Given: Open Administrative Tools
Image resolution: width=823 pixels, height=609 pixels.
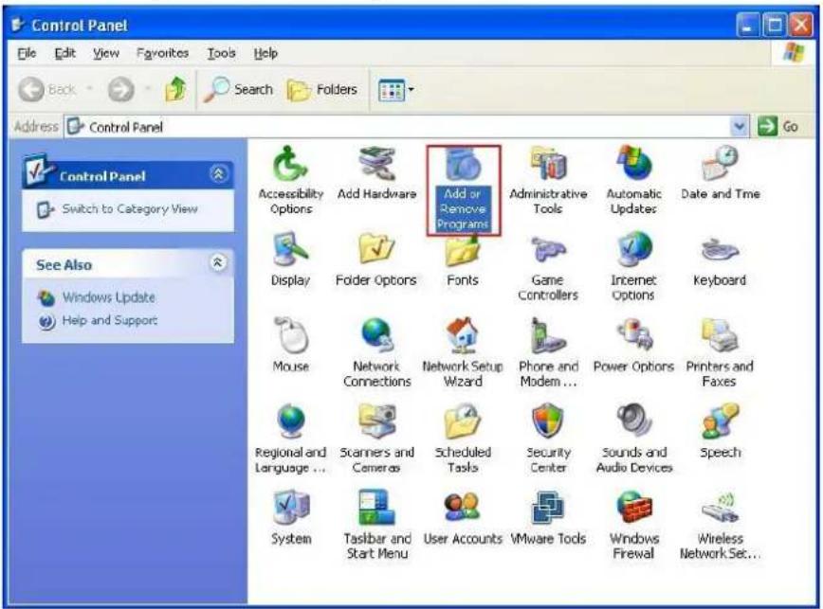Looking at the screenshot, I should click(x=548, y=180).
